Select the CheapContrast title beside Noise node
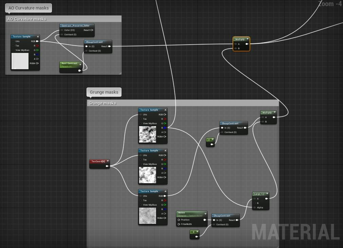 pos(222,216)
